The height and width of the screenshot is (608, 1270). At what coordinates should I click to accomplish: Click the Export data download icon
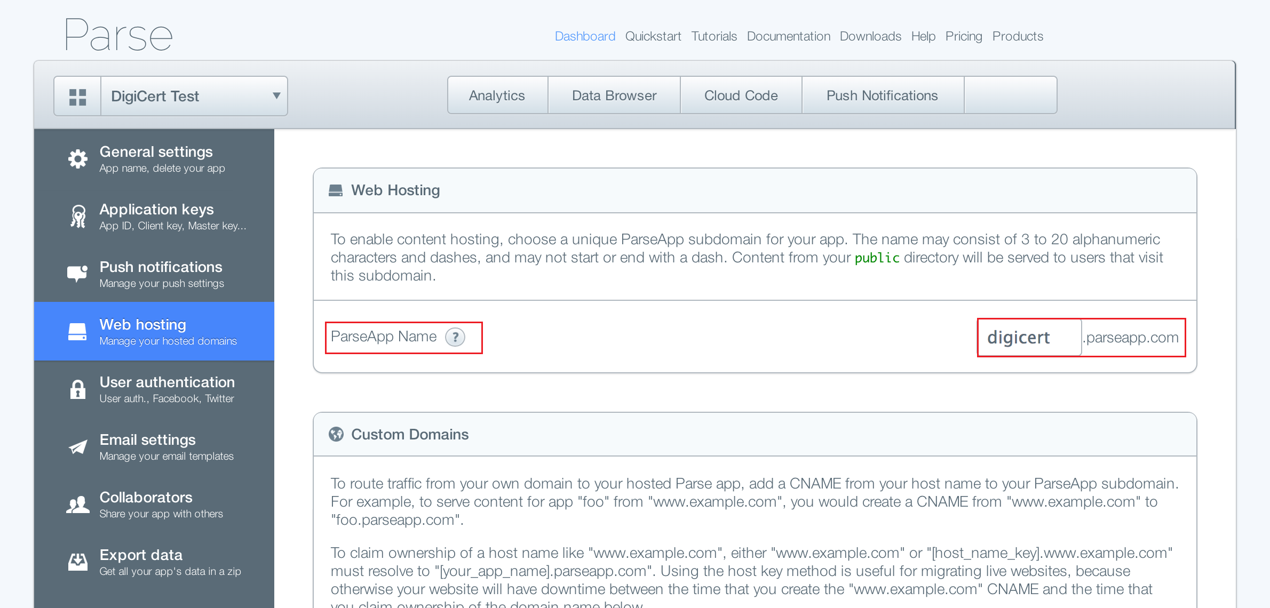coord(78,562)
